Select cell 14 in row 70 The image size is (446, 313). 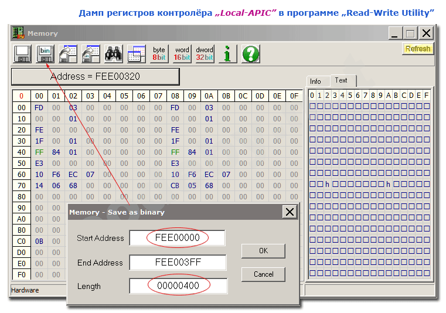pos(39,186)
